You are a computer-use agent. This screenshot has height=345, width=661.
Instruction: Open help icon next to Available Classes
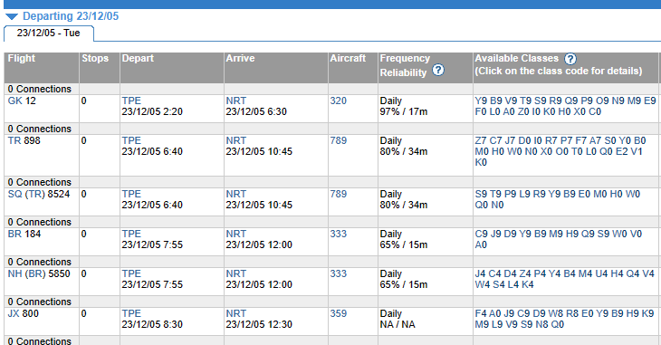(570, 59)
